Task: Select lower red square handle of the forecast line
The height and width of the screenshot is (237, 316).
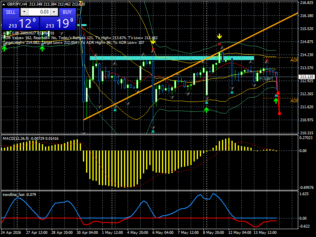Action: point(280,114)
